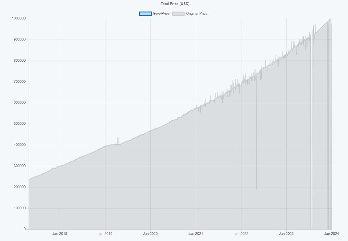The height and width of the screenshot is (241, 348).
Task: Click the 300000 y-axis tick label
Action: (x=19, y=166)
